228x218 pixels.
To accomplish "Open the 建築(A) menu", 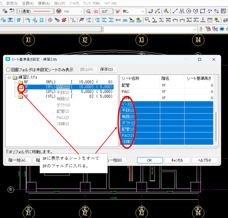I will point(44,3).
